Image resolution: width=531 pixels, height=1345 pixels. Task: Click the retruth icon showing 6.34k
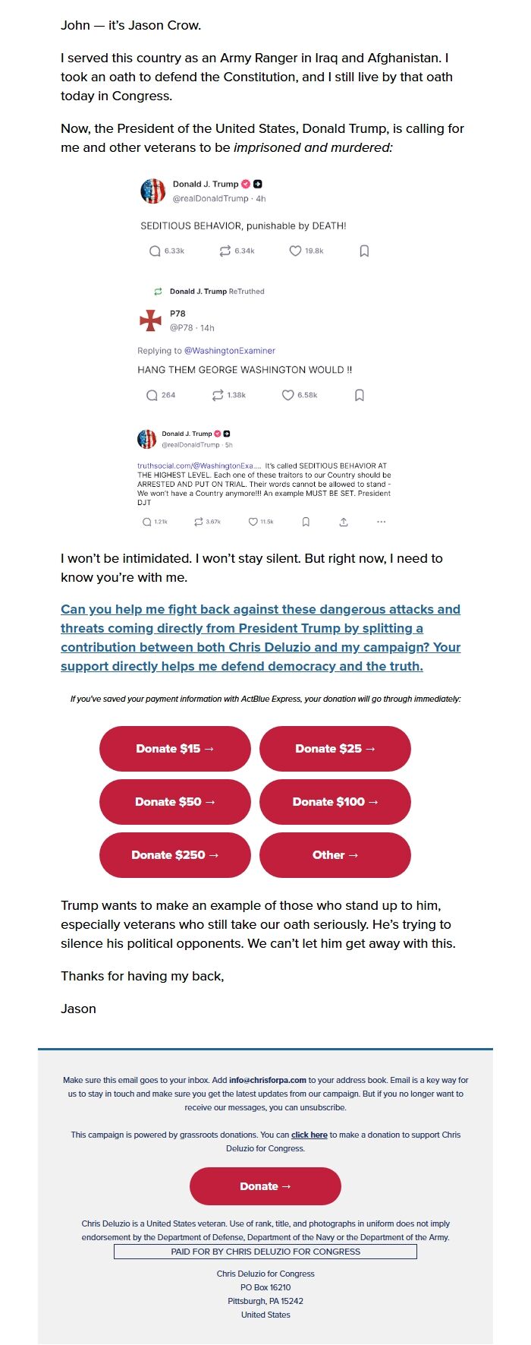tap(225, 250)
